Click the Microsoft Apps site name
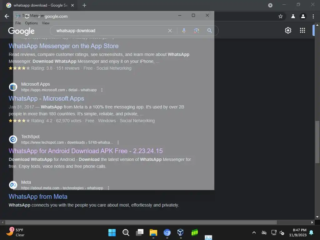The width and height of the screenshot is (320, 240). (36, 84)
